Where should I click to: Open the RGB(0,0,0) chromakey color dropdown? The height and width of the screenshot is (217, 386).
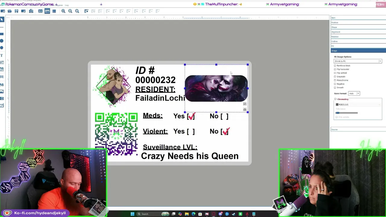click(358, 105)
